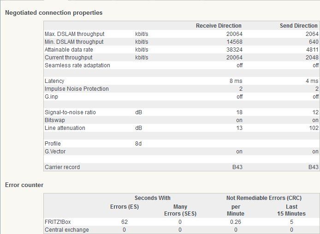This screenshot has height=234, width=320.
Task: Click the Error counter heading
Action: point(24,185)
